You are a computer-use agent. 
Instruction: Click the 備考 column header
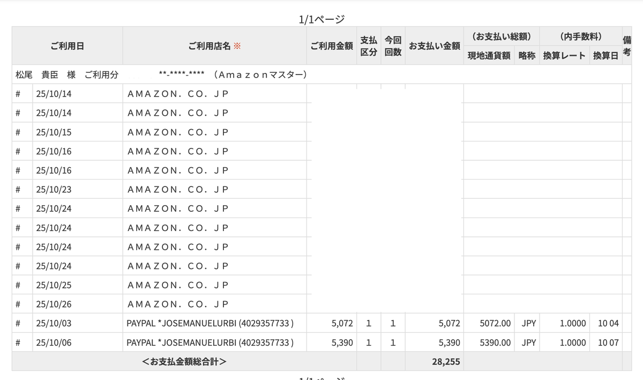coord(627,46)
